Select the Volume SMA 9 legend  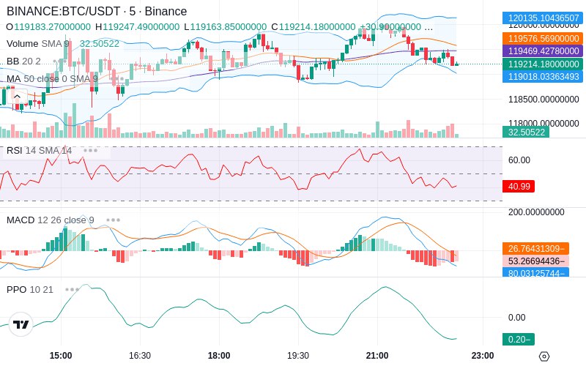(37, 44)
